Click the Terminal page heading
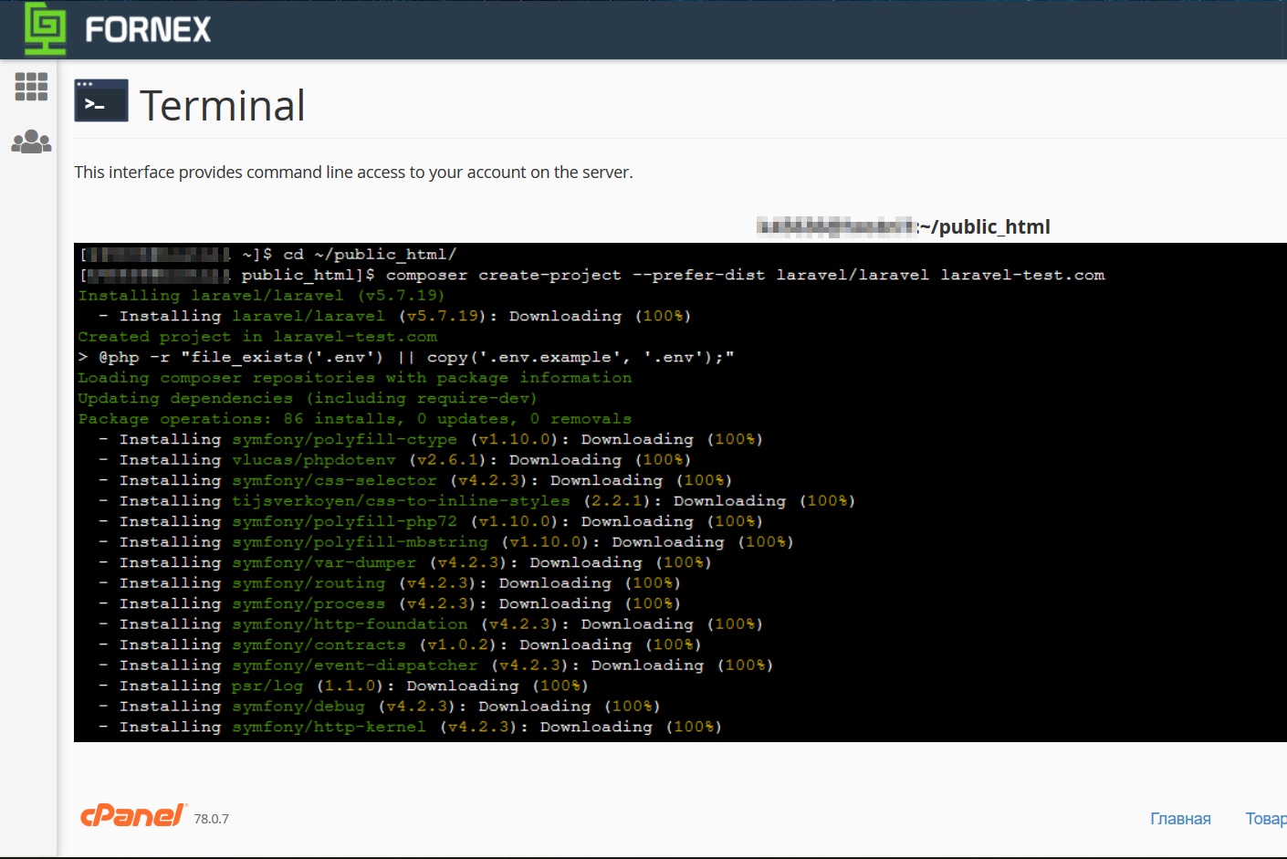Viewport: 1287px width, 859px height. tap(223, 106)
